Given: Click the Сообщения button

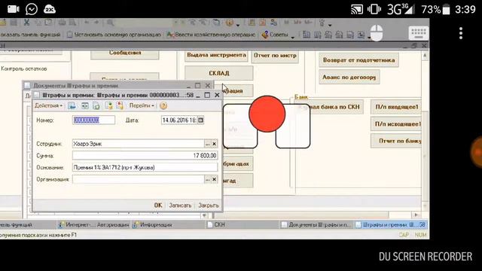Looking at the screenshot, I should [x=125, y=53].
